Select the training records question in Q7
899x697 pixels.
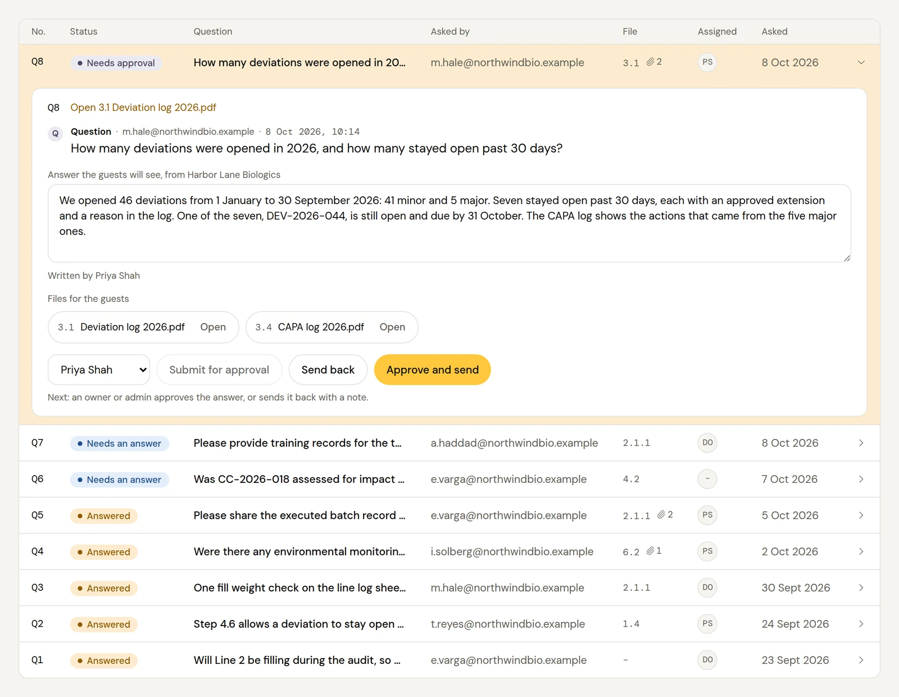tap(298, 443)
